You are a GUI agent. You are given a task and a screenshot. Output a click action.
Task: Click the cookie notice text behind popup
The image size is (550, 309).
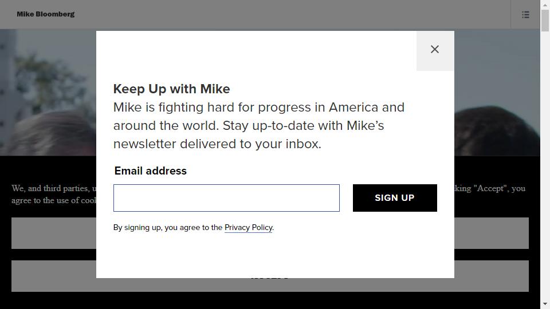pyautogui.click(x=50, y=189)
